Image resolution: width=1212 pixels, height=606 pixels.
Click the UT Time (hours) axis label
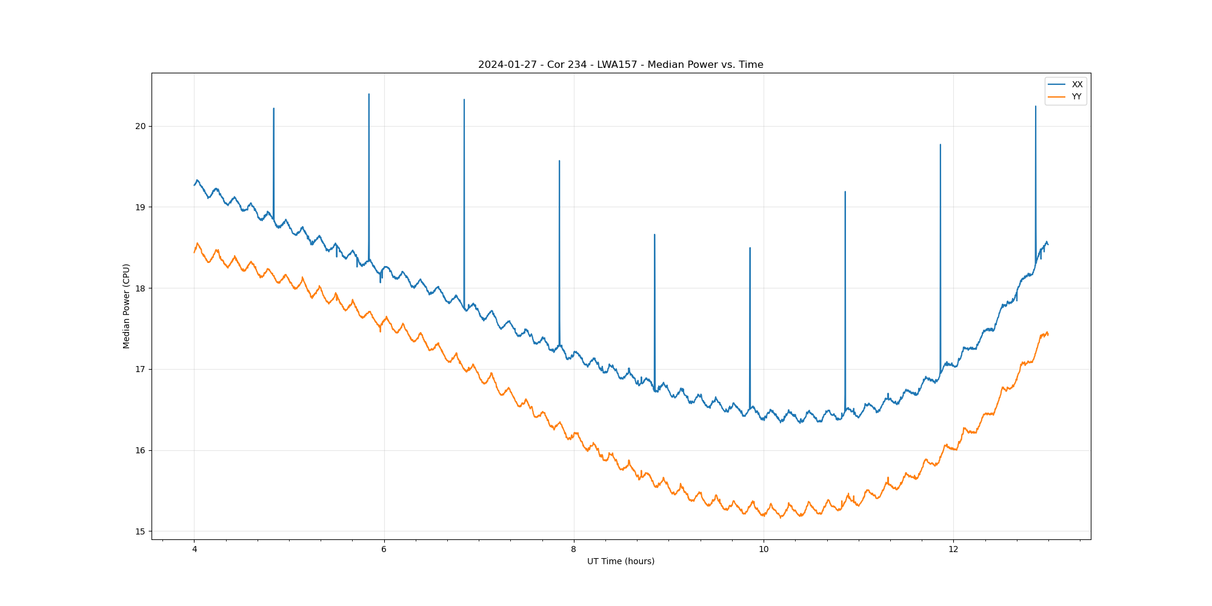click(621, 561)
